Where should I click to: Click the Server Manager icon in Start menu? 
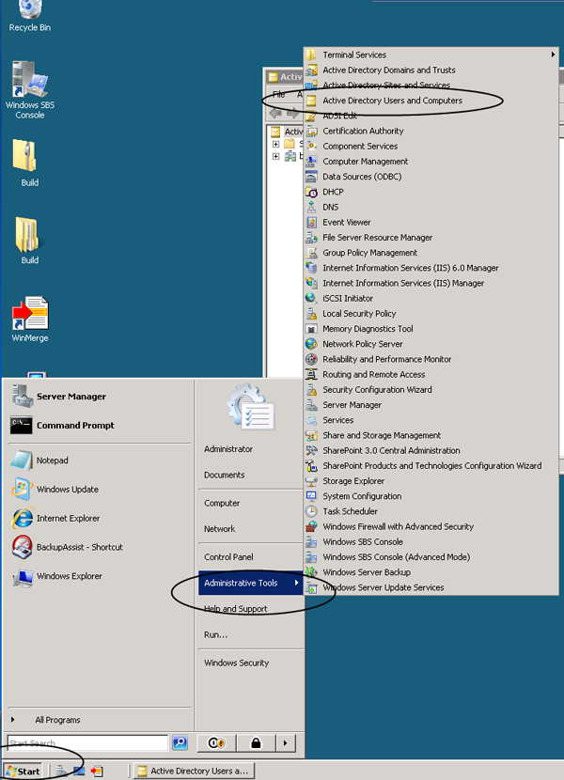coord(23,397)
